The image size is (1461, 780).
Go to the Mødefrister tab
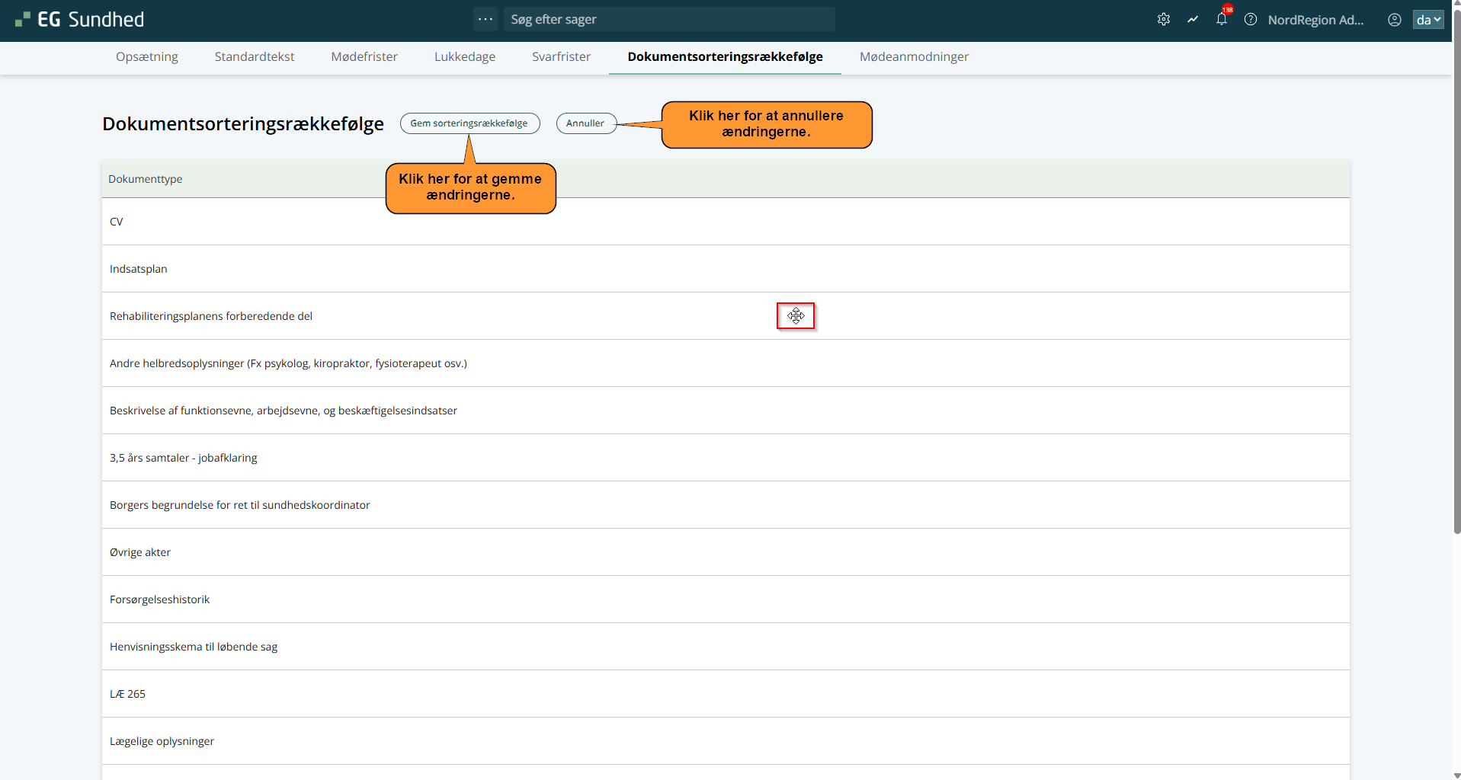click(364, 56)
